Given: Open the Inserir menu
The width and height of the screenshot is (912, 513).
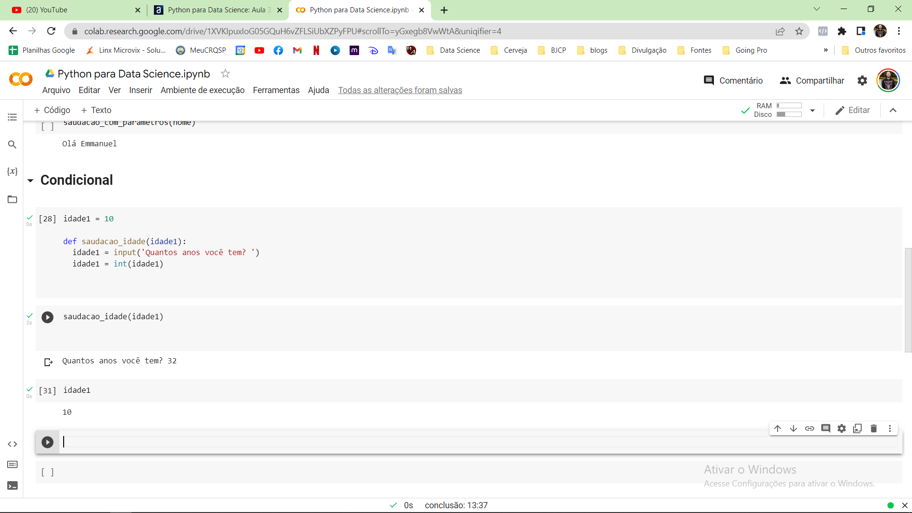Looking at the screenshot, I should coord(141,90).
